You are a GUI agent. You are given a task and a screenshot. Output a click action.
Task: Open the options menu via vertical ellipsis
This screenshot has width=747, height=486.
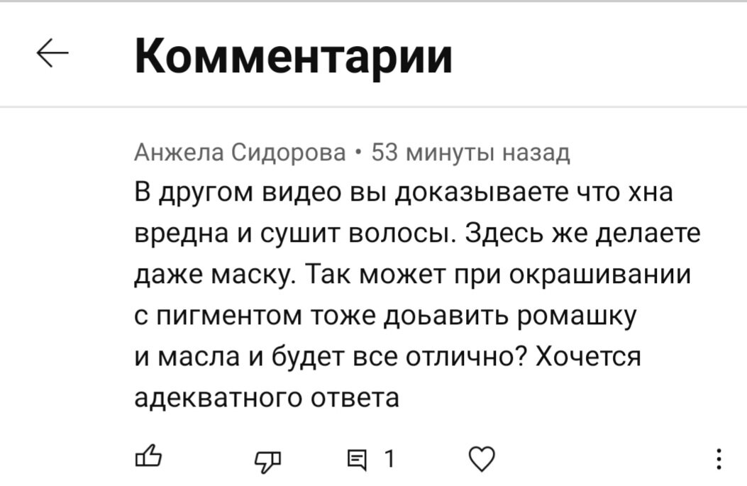pyautogui.click(x=720, y=460)
